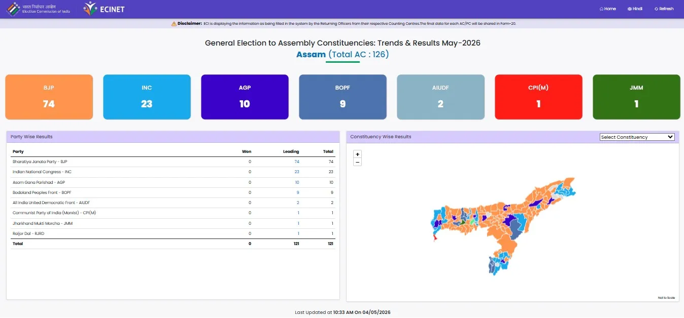Screen dimensions: 684x318
Task: Click AIUDF leading count 2
Action: point(298,203)
